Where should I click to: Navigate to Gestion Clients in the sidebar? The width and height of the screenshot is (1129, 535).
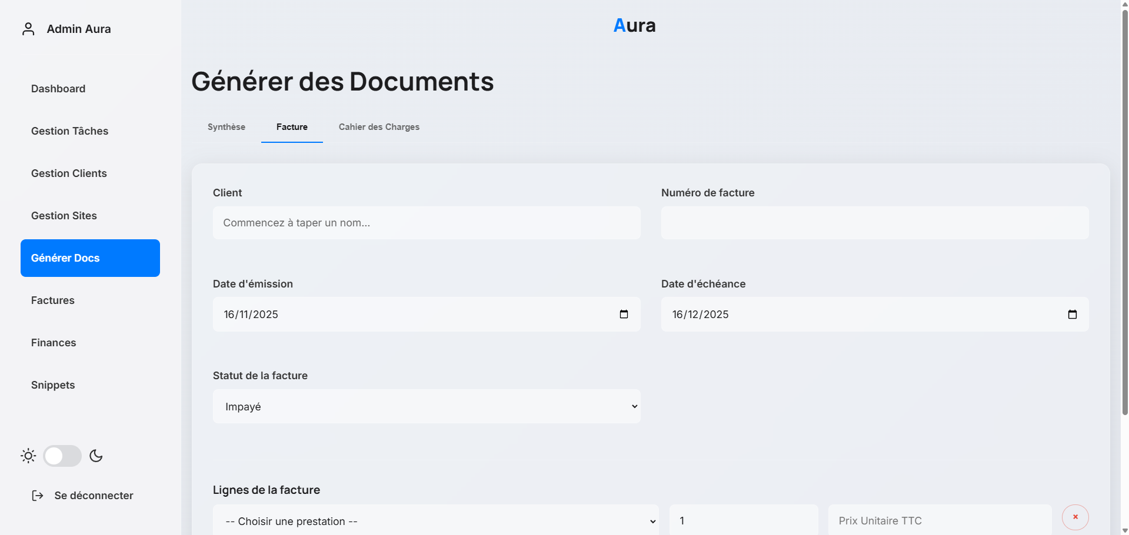(69, 173)
